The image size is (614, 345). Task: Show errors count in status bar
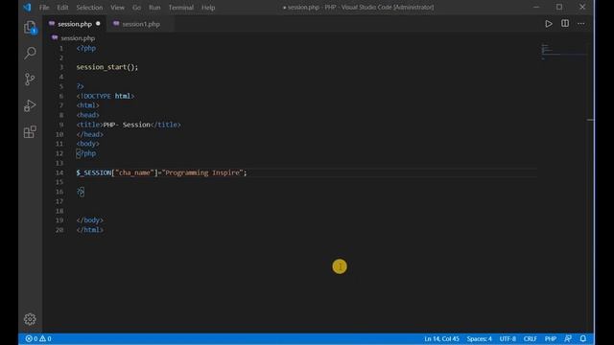pos(32,338)
